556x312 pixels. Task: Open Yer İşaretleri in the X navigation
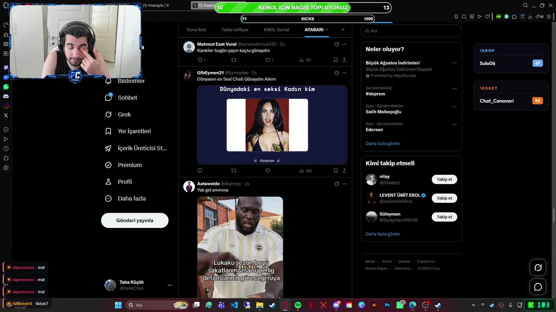(128, 131)
